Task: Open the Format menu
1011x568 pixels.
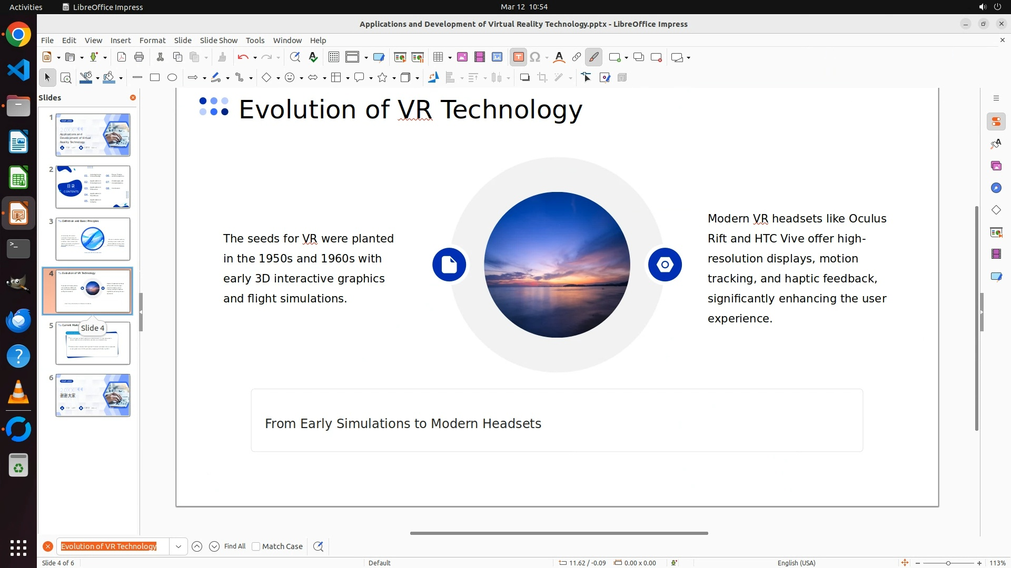Action: coord(152,40)
